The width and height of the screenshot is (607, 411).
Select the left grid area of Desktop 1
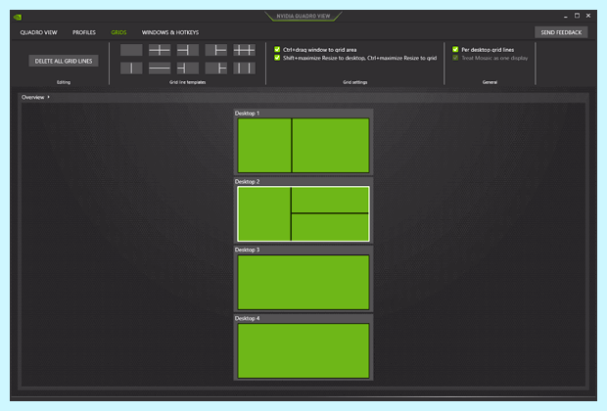(264, 145)
